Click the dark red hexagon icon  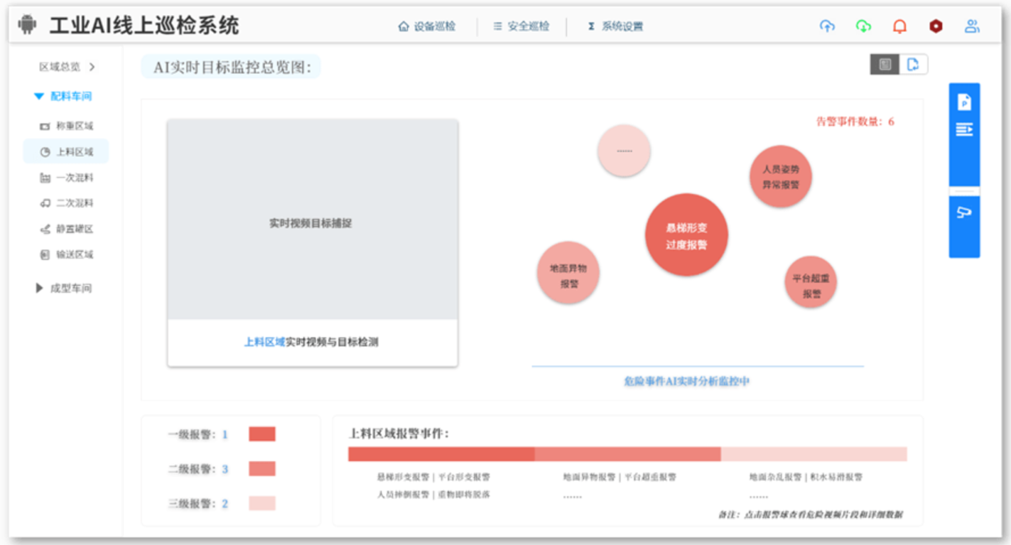pyautogui.click(x=936, y=26)
